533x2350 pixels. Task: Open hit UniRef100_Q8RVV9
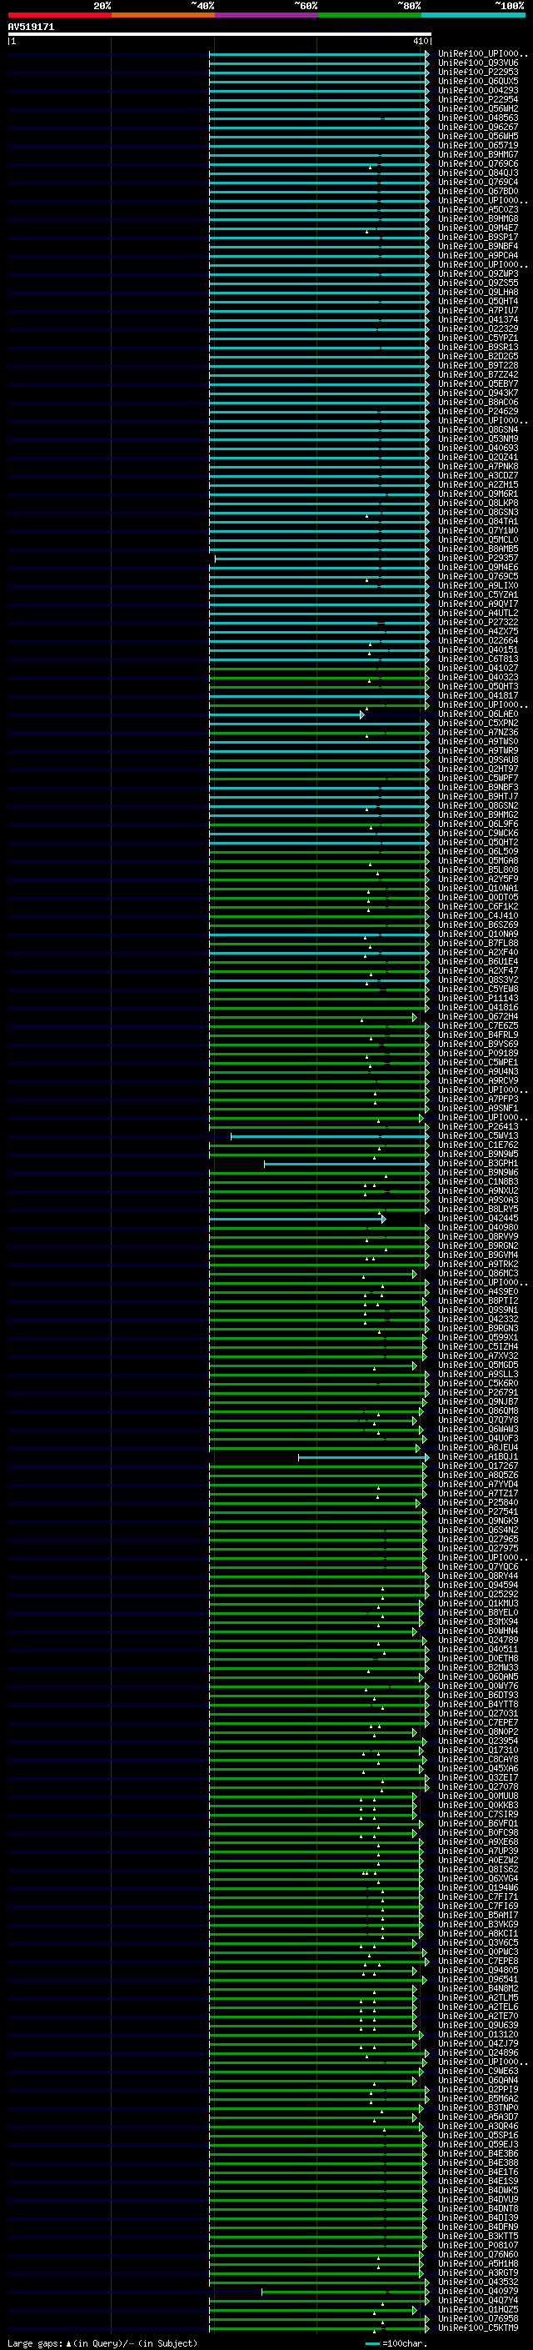tap(478, 1236)
